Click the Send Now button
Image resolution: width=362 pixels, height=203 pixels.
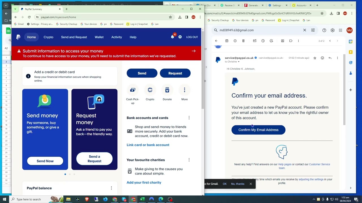45,161
